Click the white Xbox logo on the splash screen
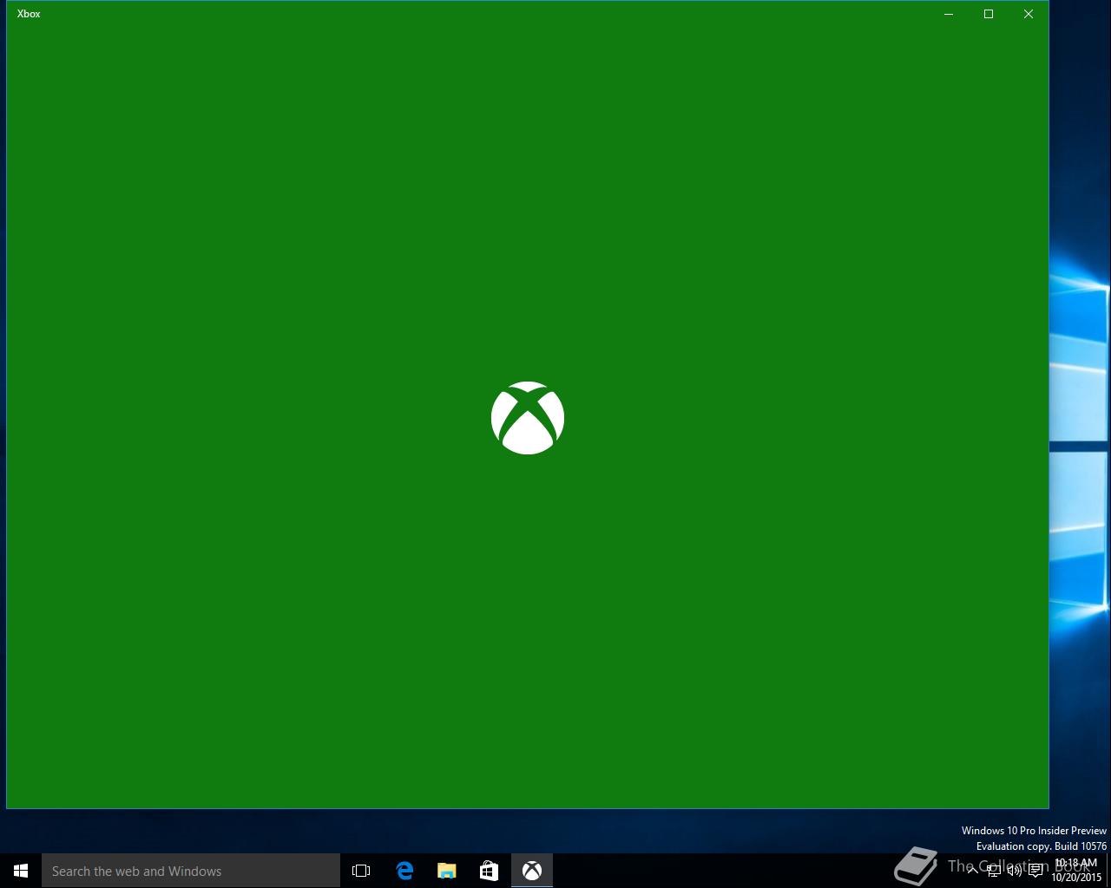Screen dimensions: 1111x888 [528, 418]
